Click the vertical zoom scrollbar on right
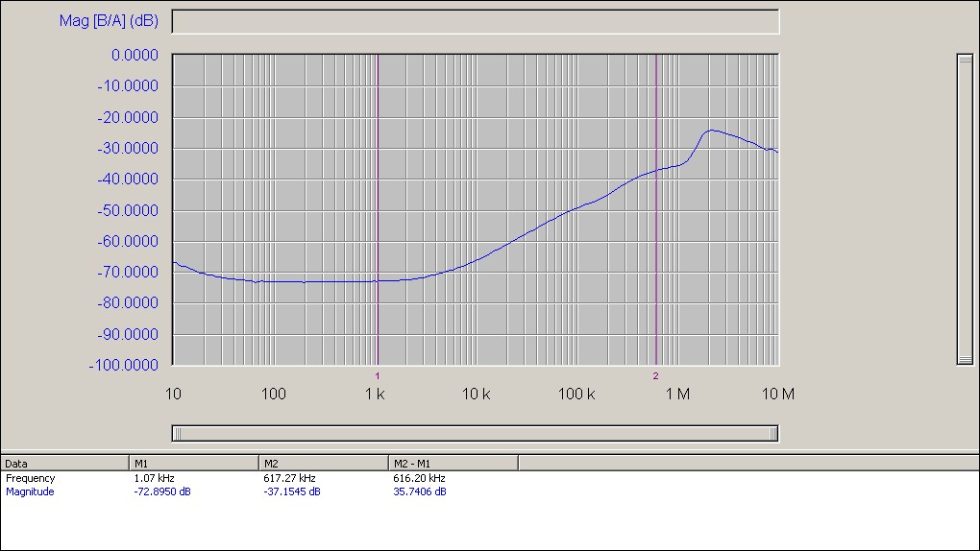This screenshot has height=551, width=980. [965, 209]
